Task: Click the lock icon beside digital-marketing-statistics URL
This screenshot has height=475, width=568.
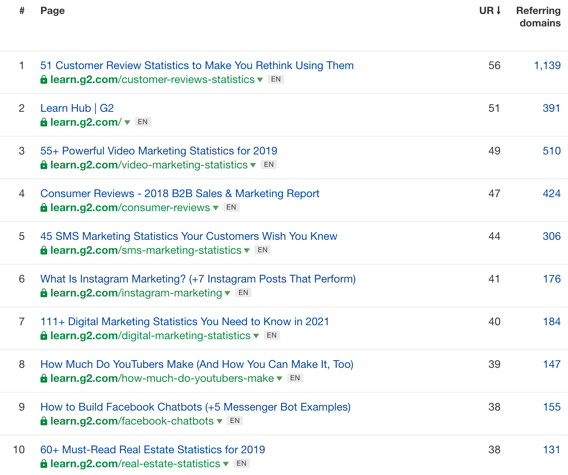Action: tap(43, 335)
